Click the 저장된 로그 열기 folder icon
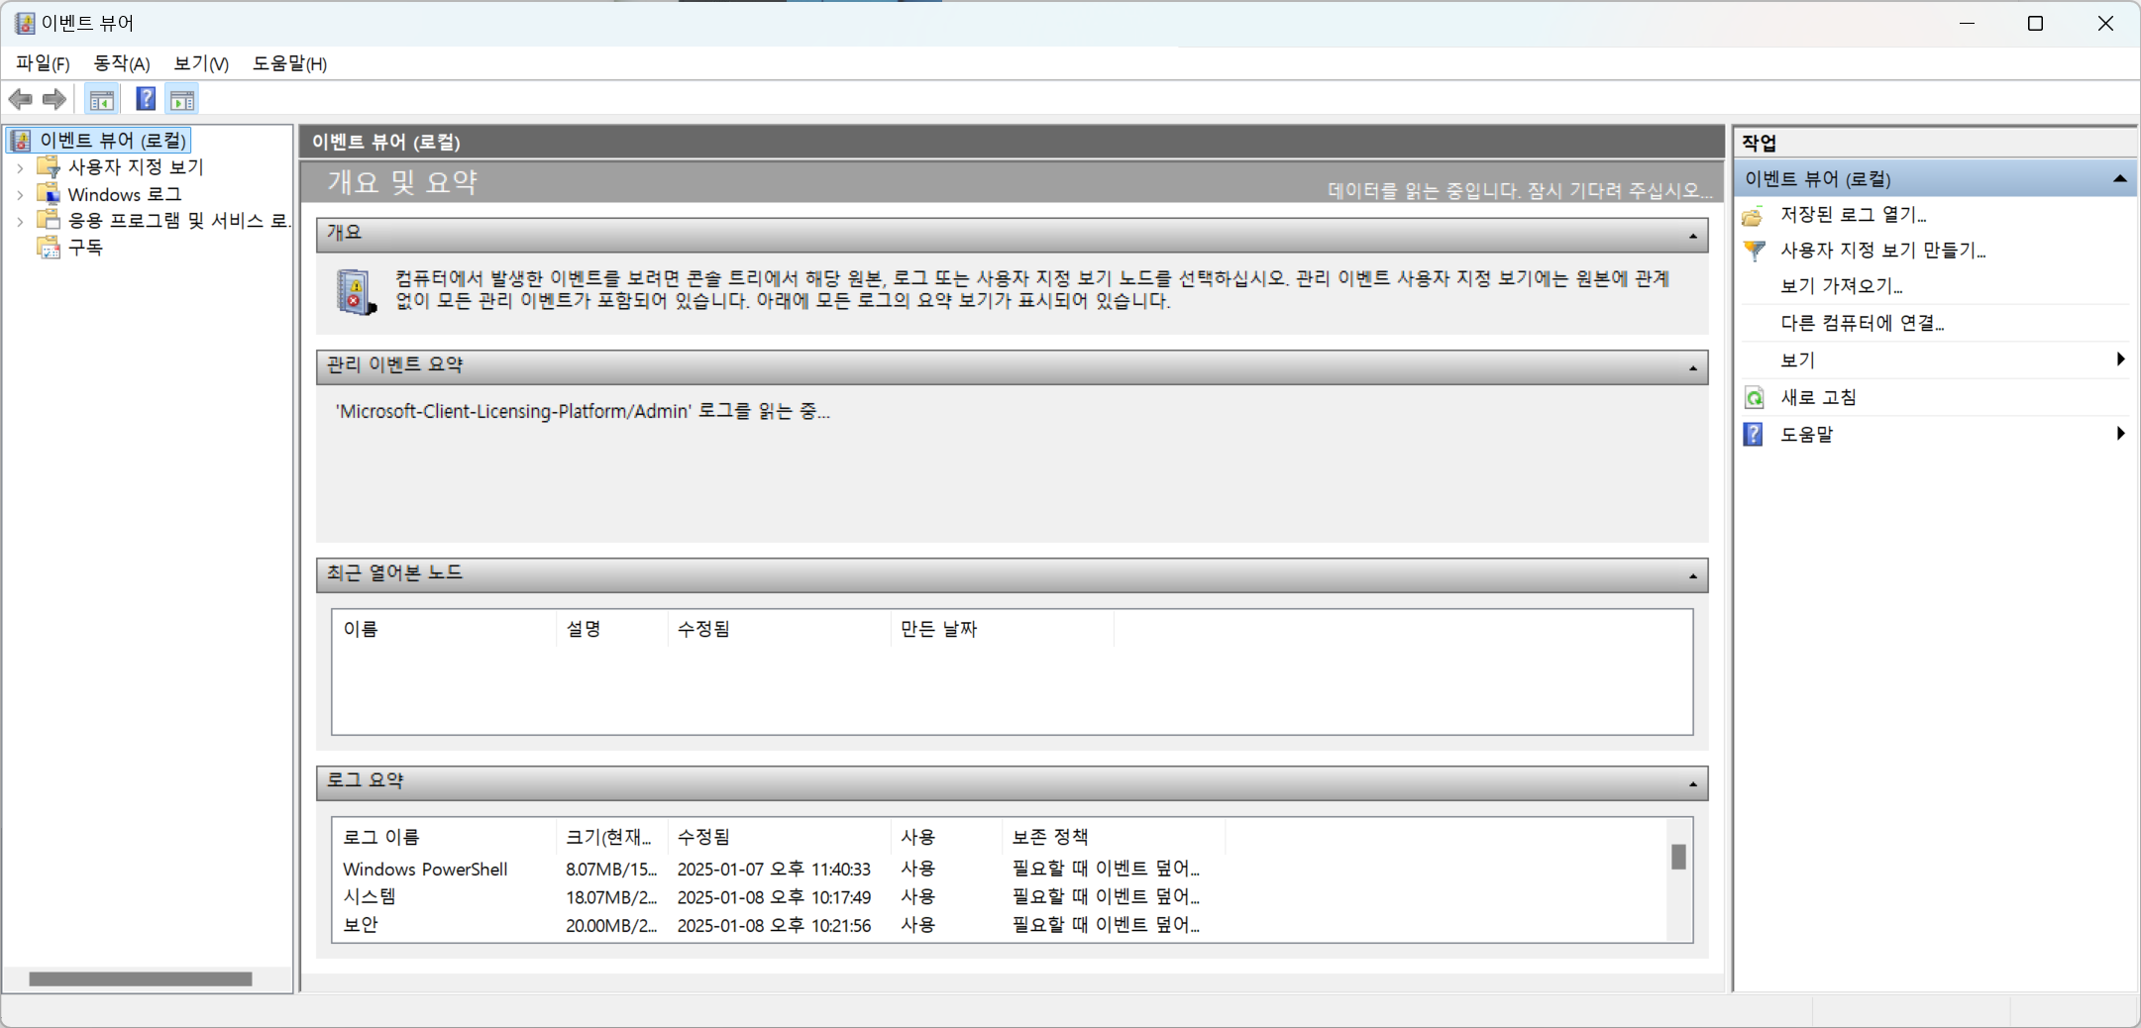 [1754, 215]
